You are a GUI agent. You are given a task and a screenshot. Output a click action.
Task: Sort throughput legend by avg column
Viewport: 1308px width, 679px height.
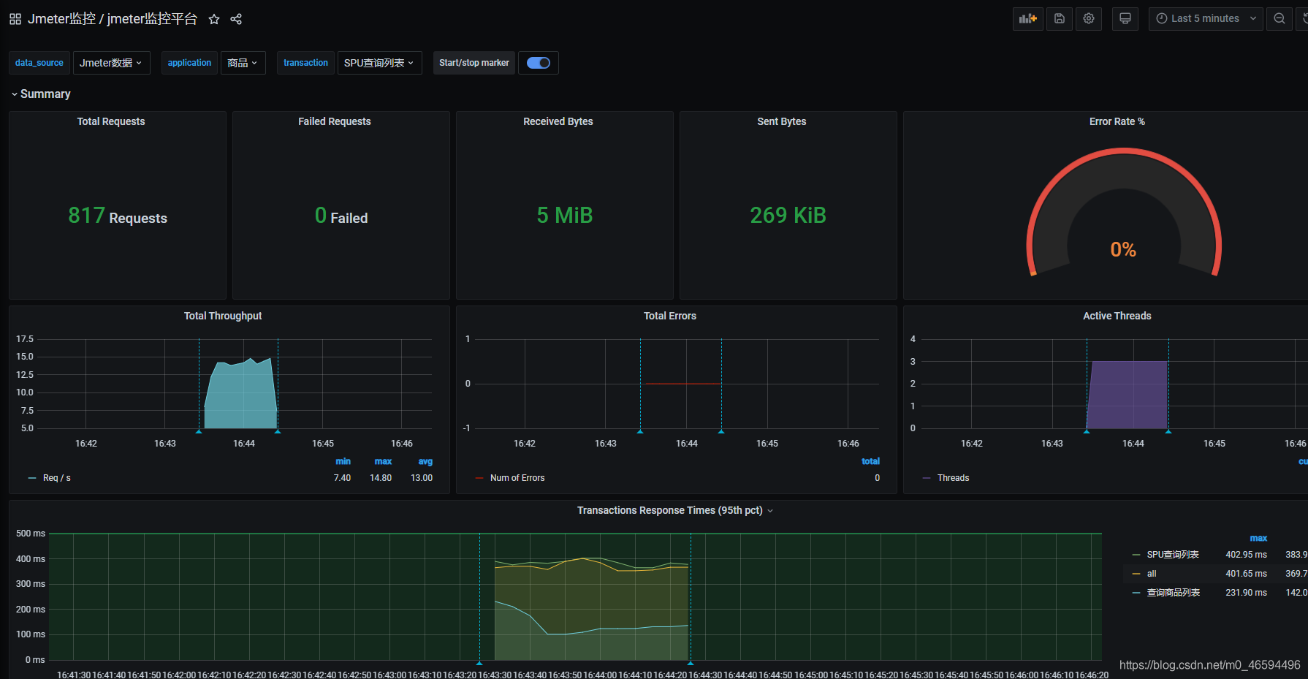(x=425, y=462)
